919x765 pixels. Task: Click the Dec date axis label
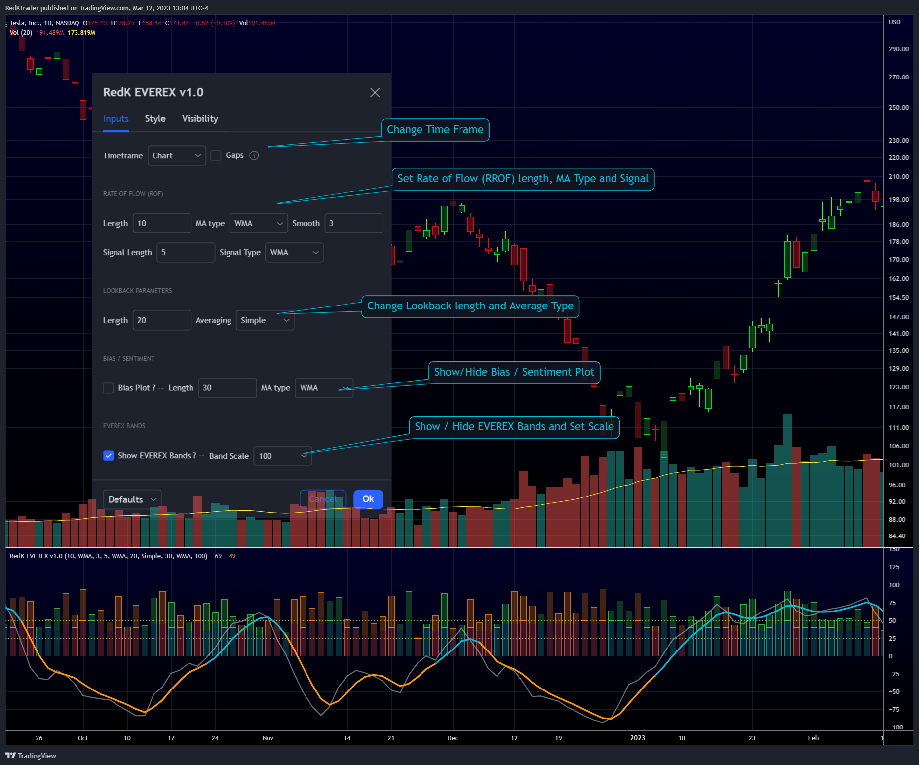[x=453, y=738]
